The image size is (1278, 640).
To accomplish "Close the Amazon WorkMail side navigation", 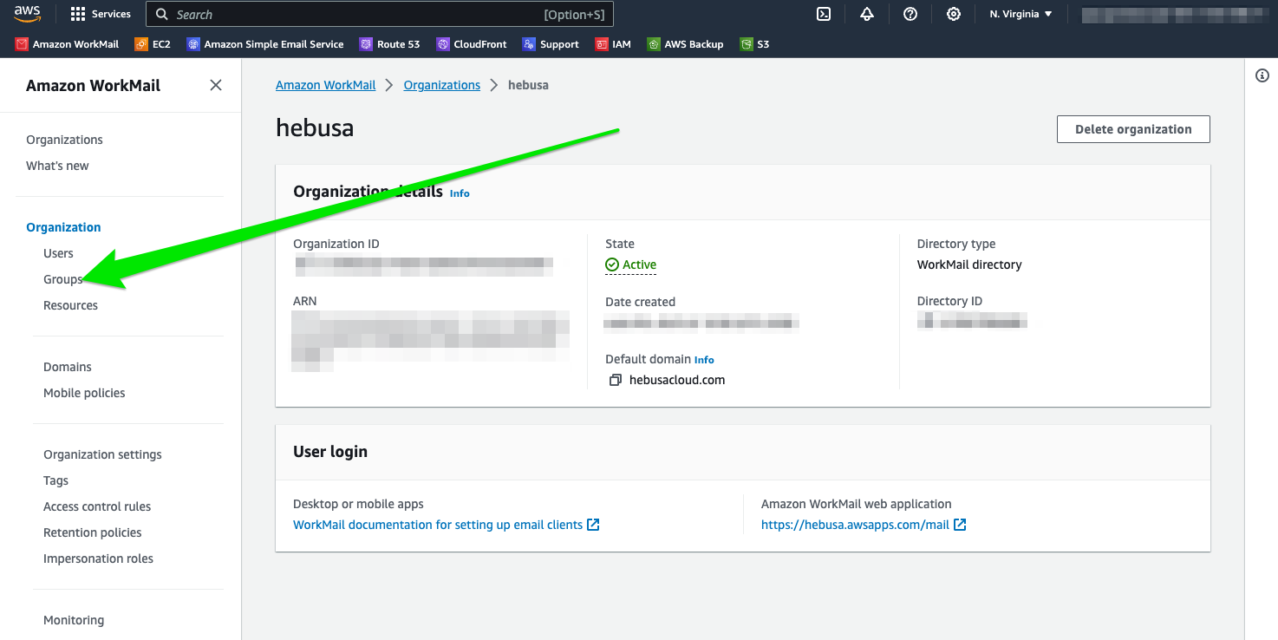I will tap(216, 85).
